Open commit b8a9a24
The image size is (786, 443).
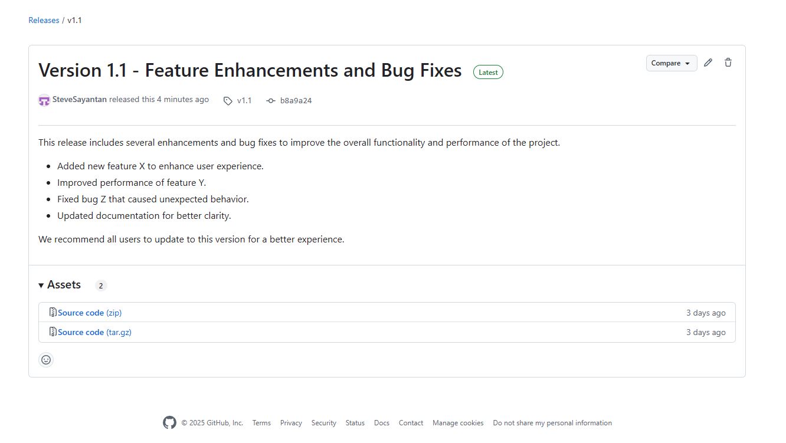point(296,101)
